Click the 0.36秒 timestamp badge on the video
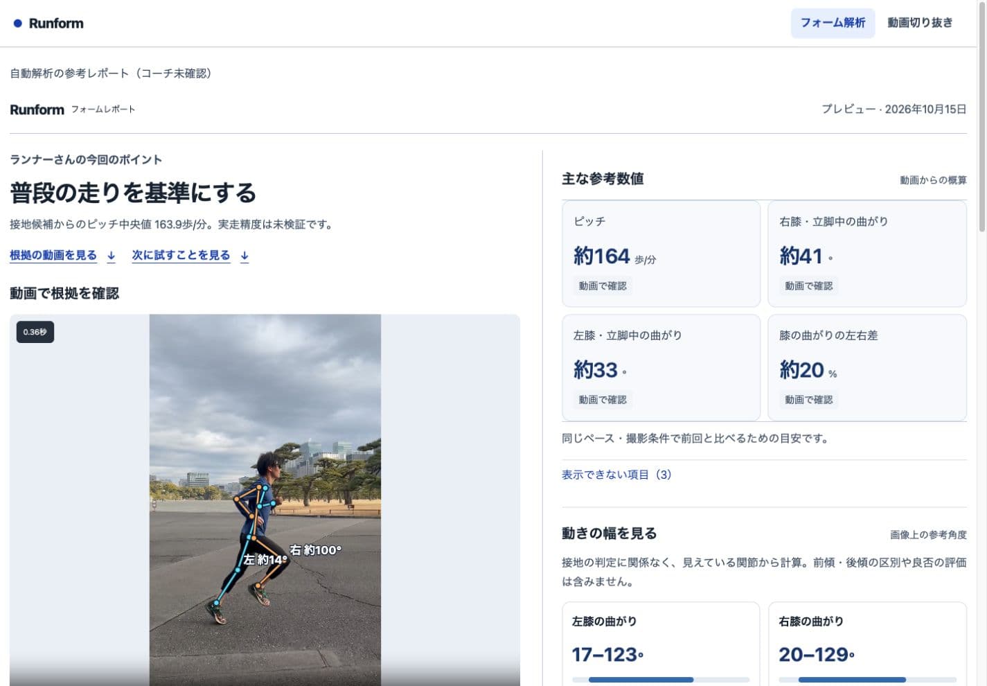Image resolution: width=987 pixels, height=686 pixels. (x=35, y=332)
